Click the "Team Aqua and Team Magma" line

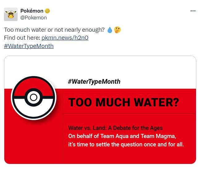click(122, 136)
